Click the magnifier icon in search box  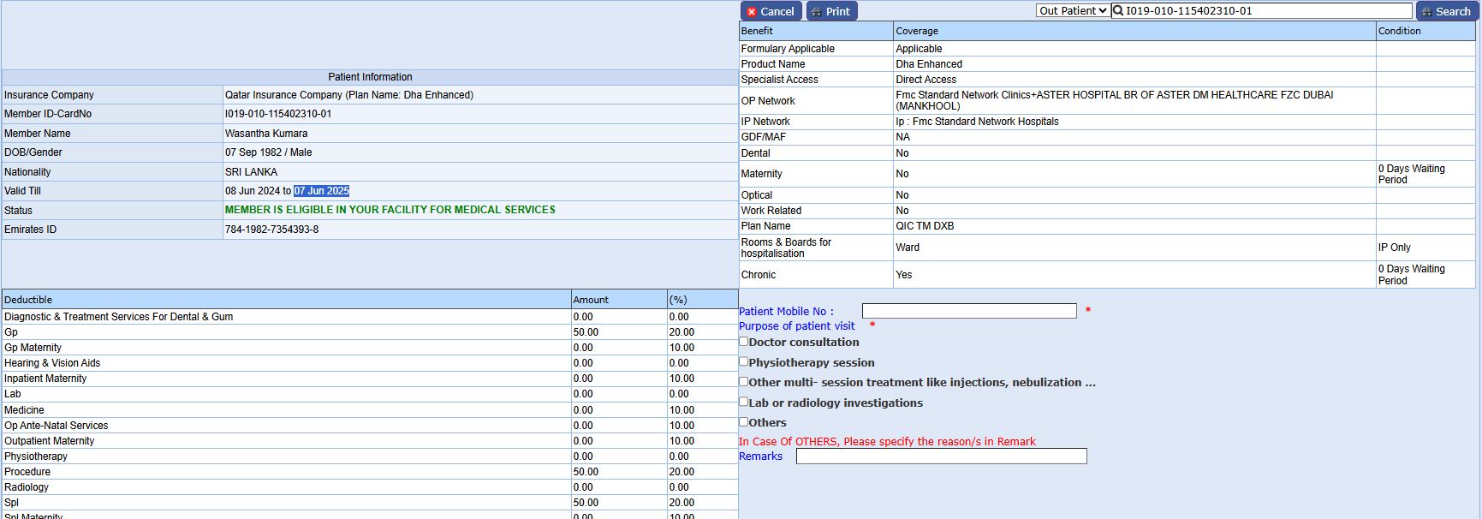[x=1118, y=11]
